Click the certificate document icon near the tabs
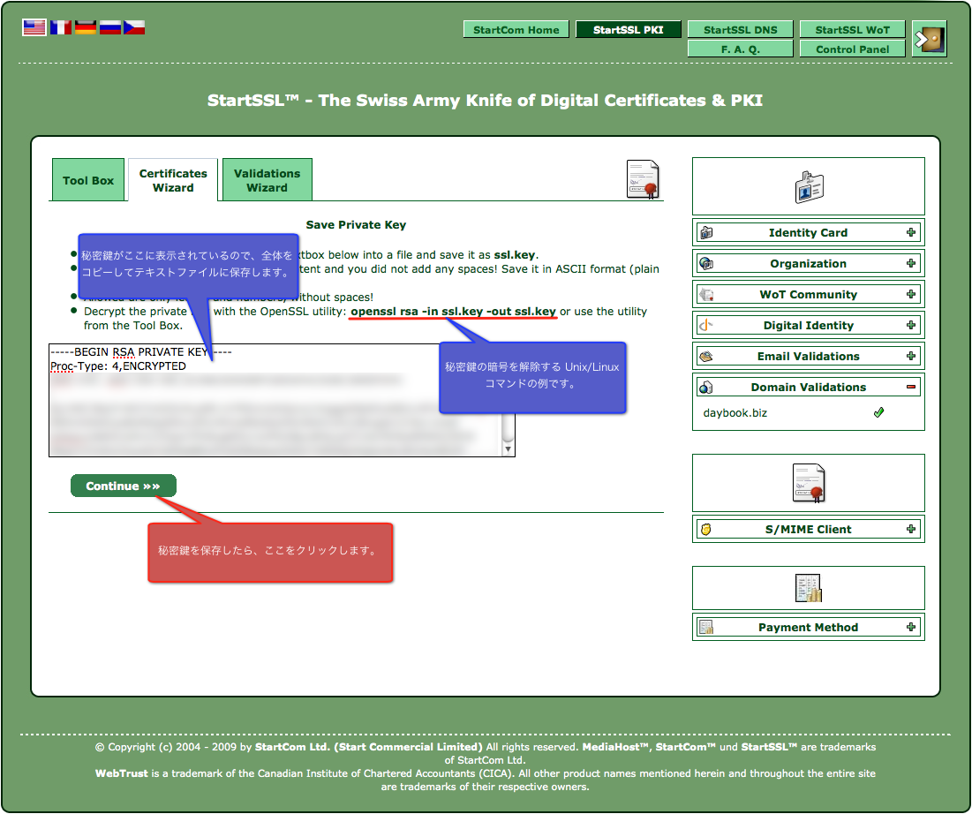The width and height of the screenshot is (972, 814). pyautogui.click(x=643, y=180)
